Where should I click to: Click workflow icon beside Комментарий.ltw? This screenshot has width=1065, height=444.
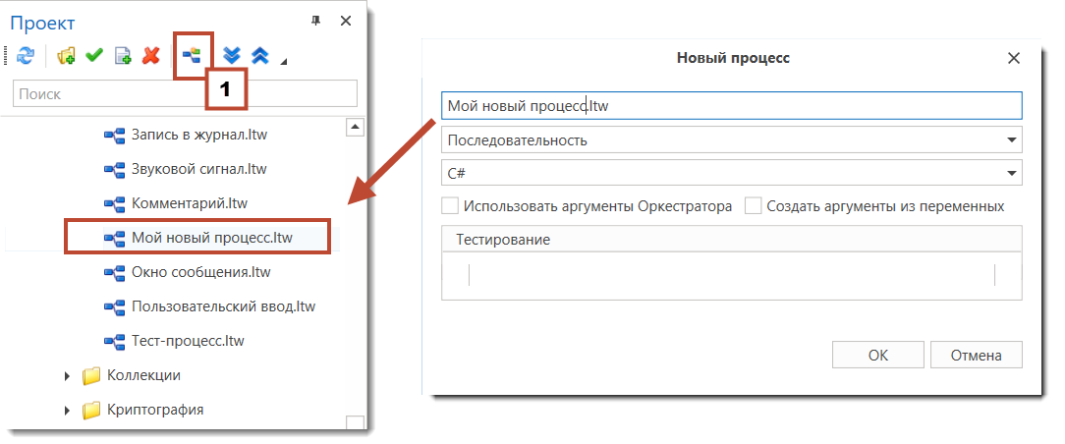pyautogui.click(x=113, y=203)
